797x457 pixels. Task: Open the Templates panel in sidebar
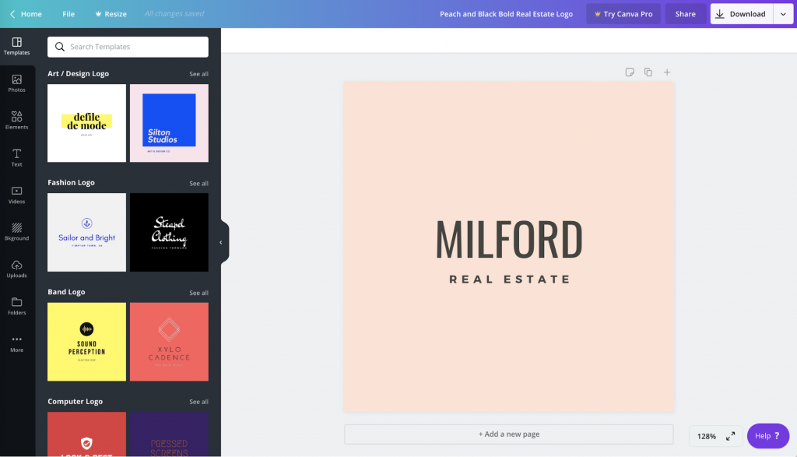17,46
